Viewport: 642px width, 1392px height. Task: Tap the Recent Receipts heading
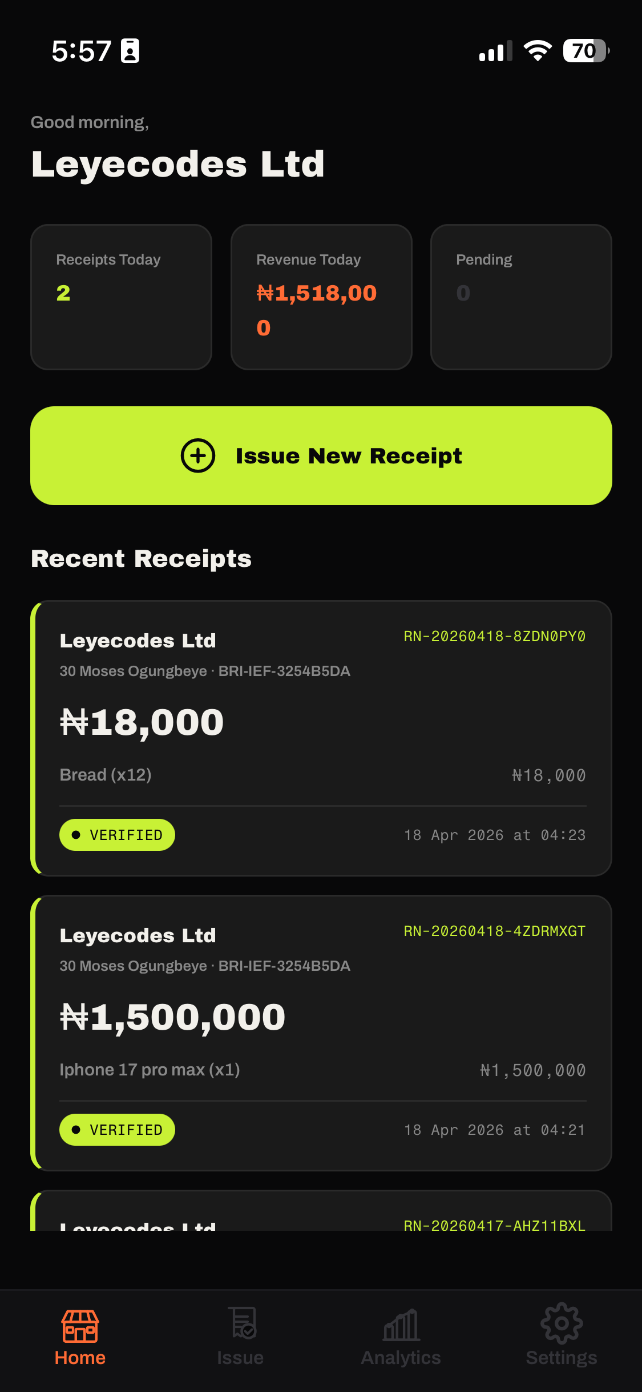click(x=141, y=559)
